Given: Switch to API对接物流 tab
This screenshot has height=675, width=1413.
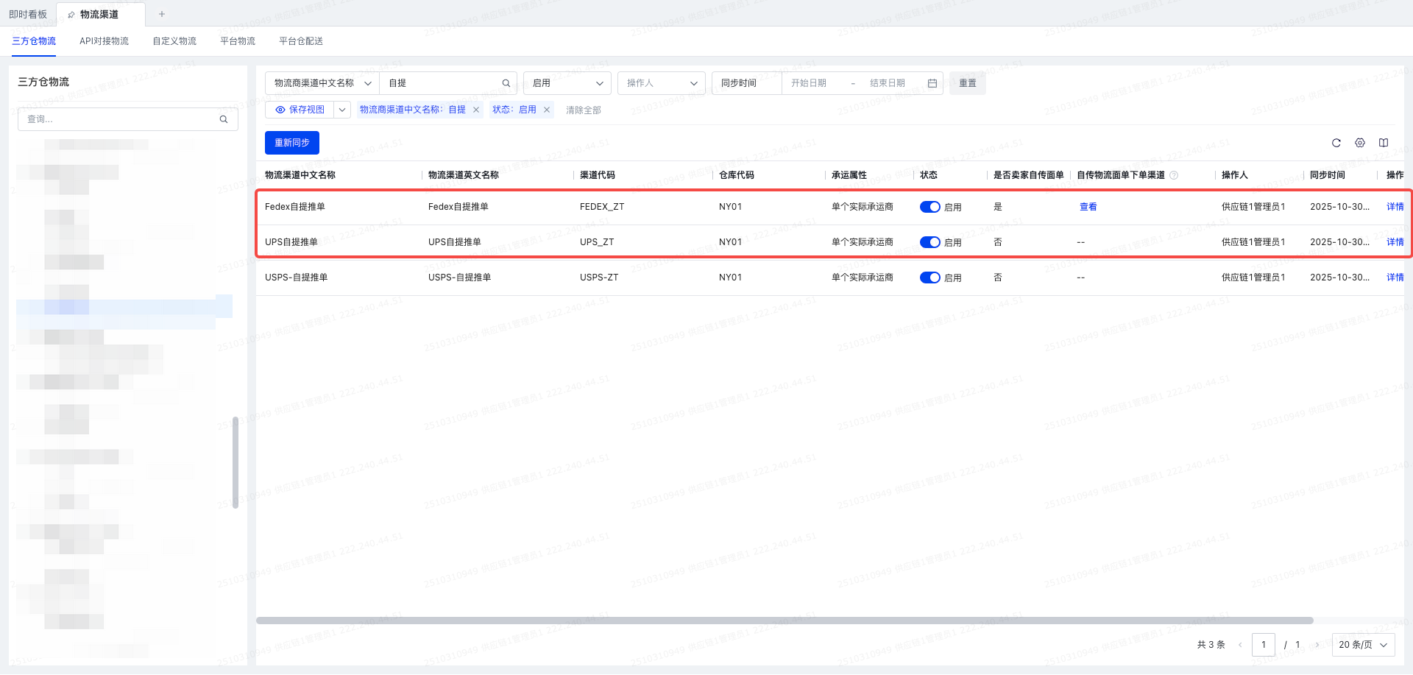Looking at the screenshot, I should [104, 41].
